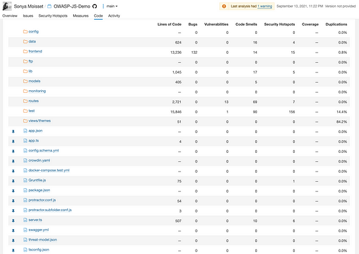The image size is (359, 254).
Task: Click the folder icon for config
Action: coord(25,31)
